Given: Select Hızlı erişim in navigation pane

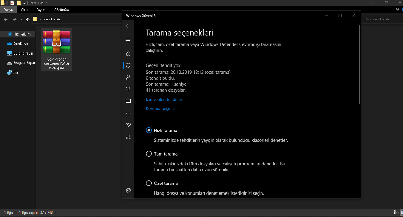Looking at the screenshot, I should [18, 34].
